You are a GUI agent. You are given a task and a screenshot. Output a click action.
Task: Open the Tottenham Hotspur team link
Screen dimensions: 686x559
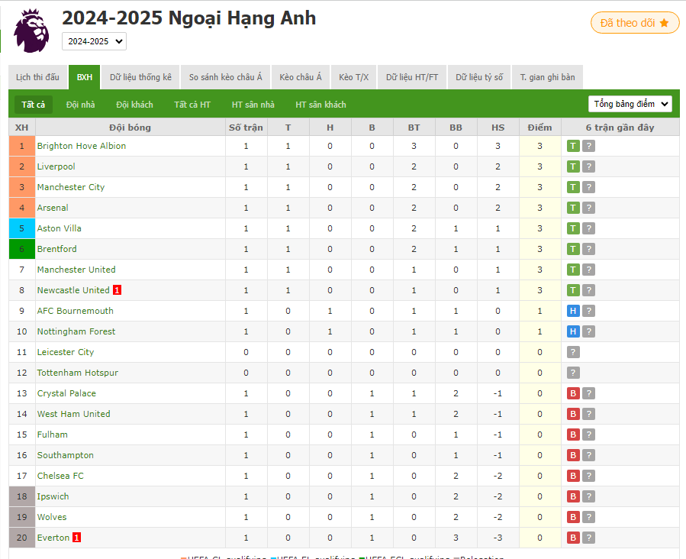pyautogui.click(x=77, y=373)
